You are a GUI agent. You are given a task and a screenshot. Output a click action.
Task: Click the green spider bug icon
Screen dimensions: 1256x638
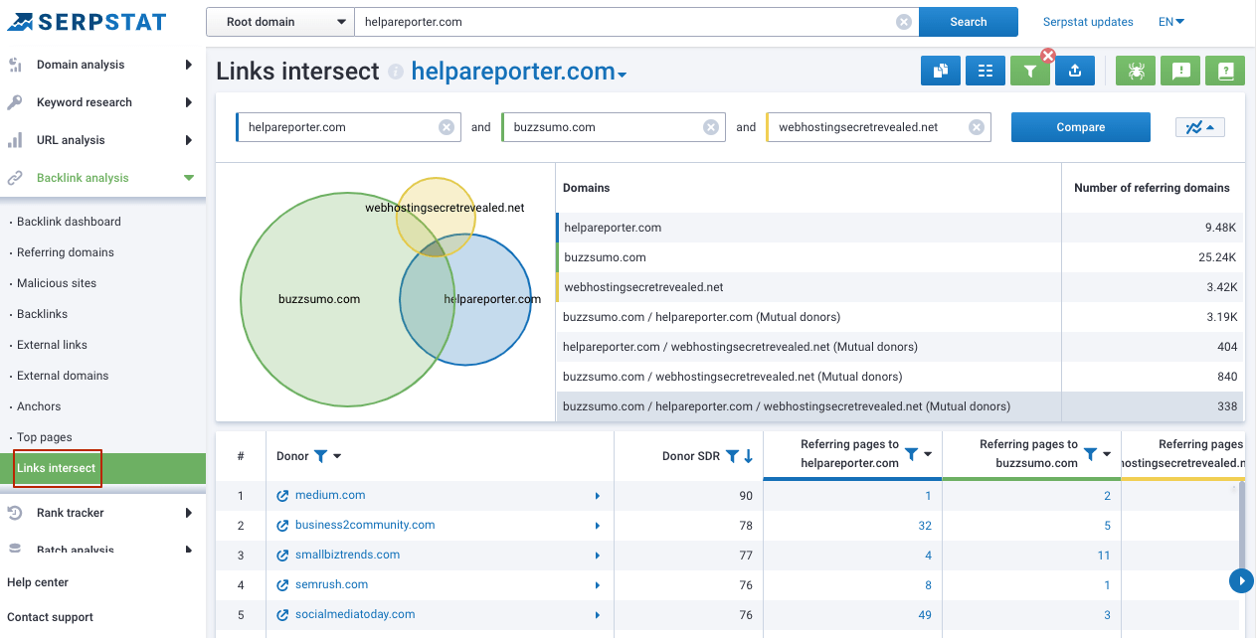click(x=1136, y=71)
